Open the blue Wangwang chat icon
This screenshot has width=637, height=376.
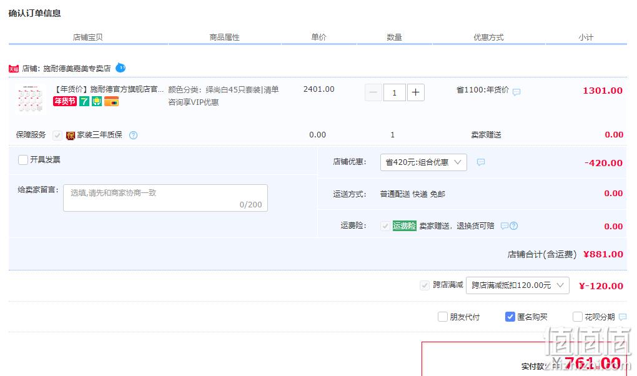coord(121,67)
